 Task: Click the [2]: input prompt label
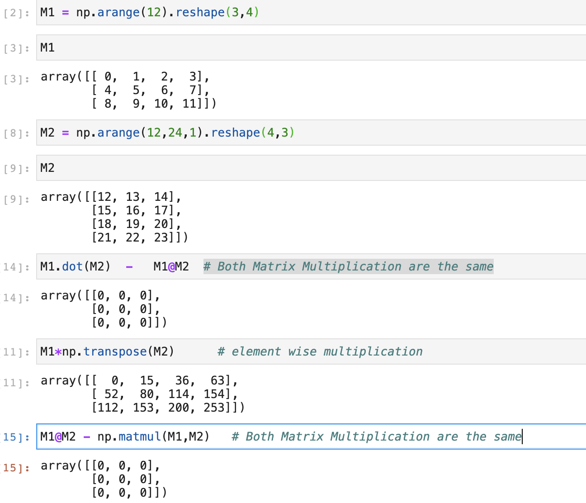point(16,13)
